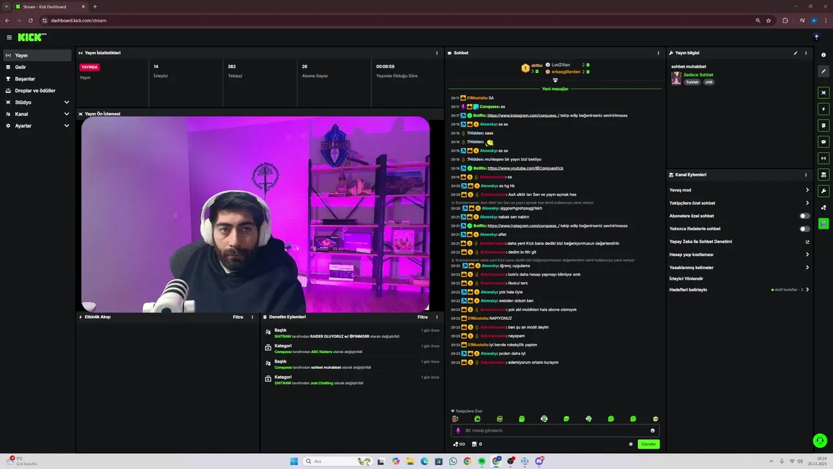833x469 pixels.
Task: Open a new browser tab
Action: click(x=95, y=7)
